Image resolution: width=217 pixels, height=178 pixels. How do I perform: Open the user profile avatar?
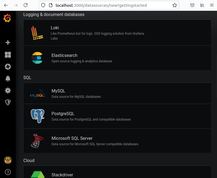coord(8,160)
